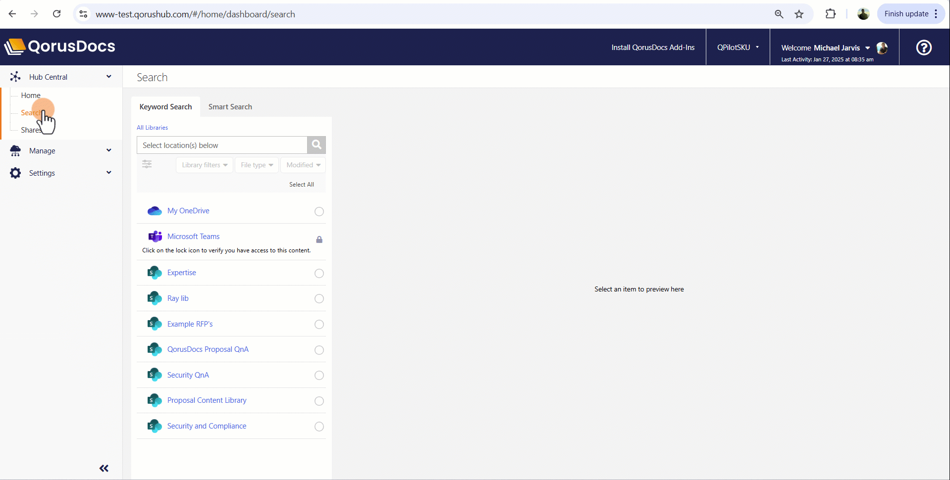Click the All Libraries link
Image resolution: width=950 pixels, height=480 pixels.
[153, 128]
